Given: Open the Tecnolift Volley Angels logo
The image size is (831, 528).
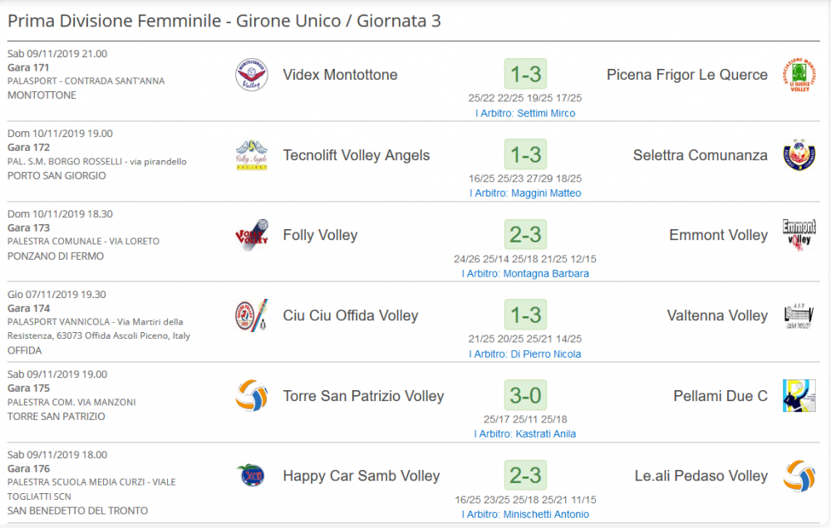Looking at the screenshot, I should pyautogui.click(x=251, y=155).
